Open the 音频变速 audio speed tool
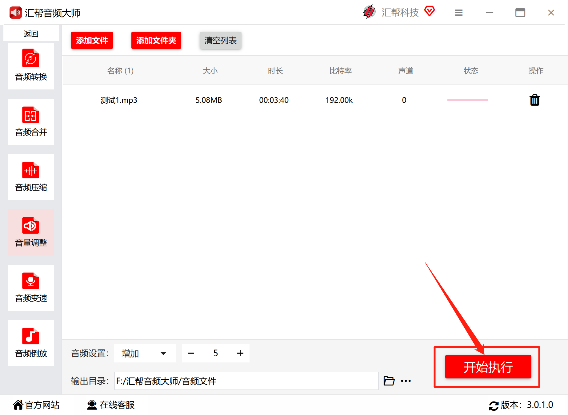The image size is (568, 415). tap(31, 288)
